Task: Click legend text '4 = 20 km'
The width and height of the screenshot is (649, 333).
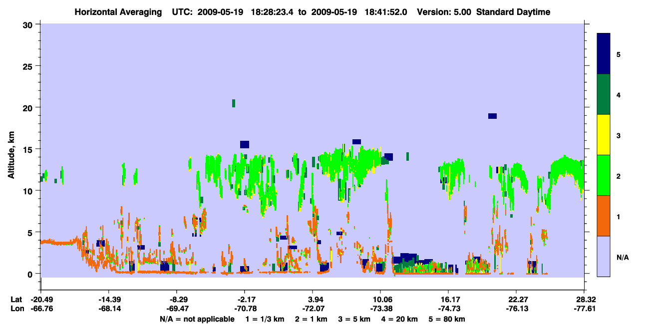Action: 400,319
